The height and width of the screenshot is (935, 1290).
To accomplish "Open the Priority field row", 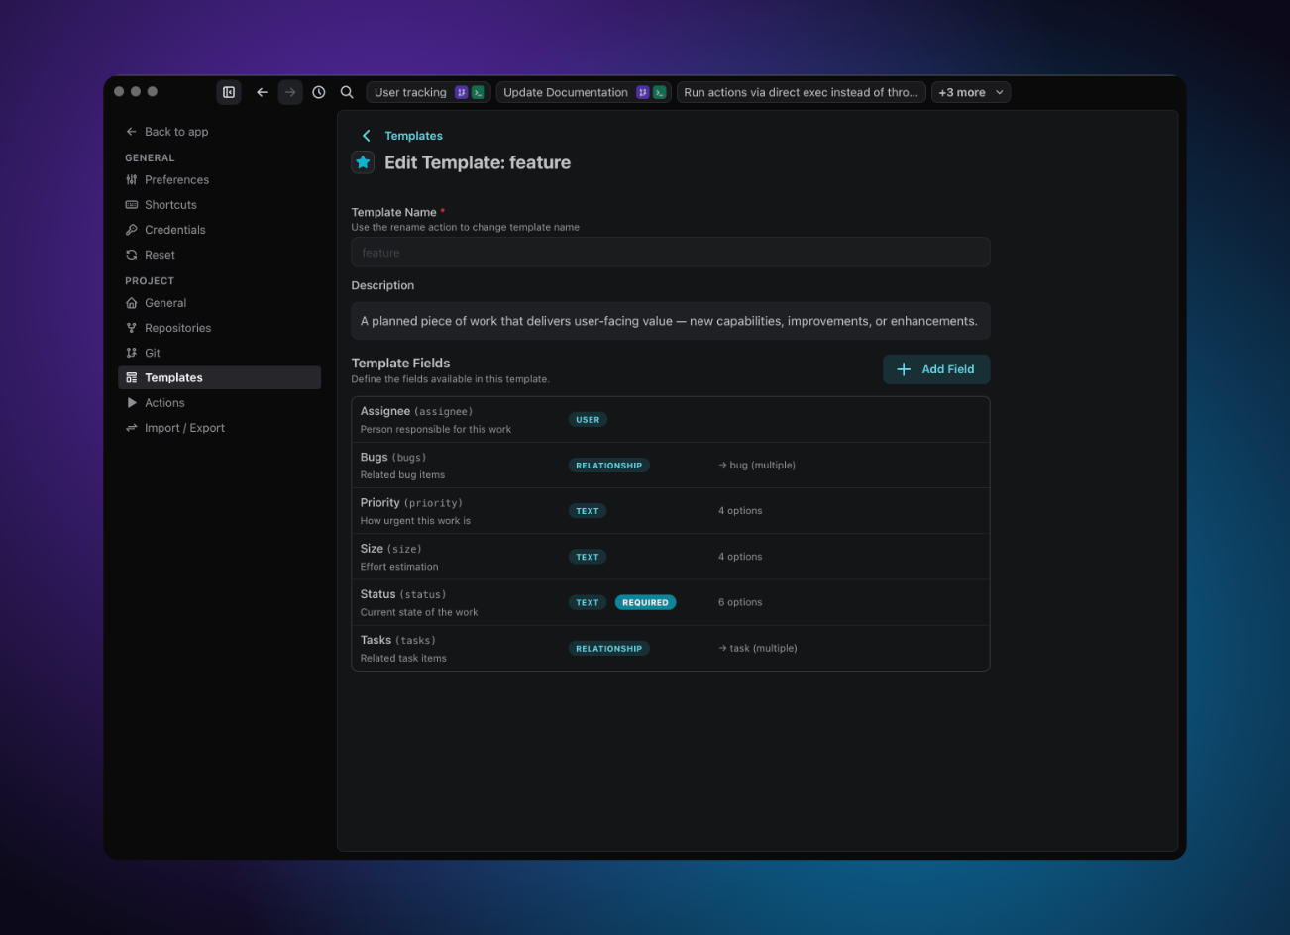I will pyautogui.click(x=671, y=511).
